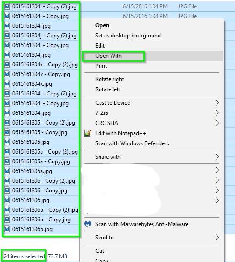235x262 pixels.
Task: Click the icon of 0615161305a - Copy (2).jpg
Action: pyautogui.click(x=7, y=152)
